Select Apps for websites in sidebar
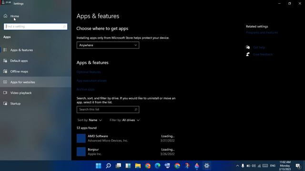Viewport: 305px width, 171px height. point(36,82)
